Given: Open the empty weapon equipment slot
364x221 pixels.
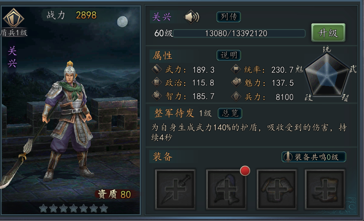Looking at the screenshot, I should (175, 189).
